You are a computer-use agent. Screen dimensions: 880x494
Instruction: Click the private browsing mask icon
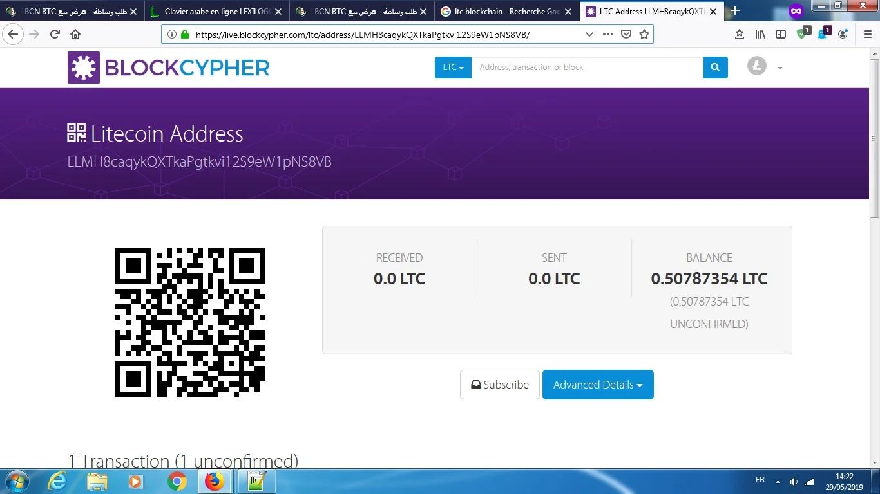click(796, 11)
